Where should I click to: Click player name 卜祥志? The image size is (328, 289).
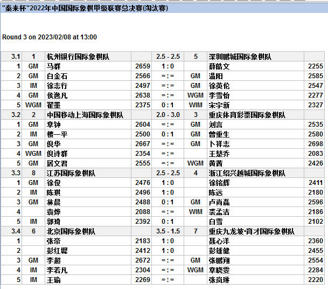[x=219, y=144]
